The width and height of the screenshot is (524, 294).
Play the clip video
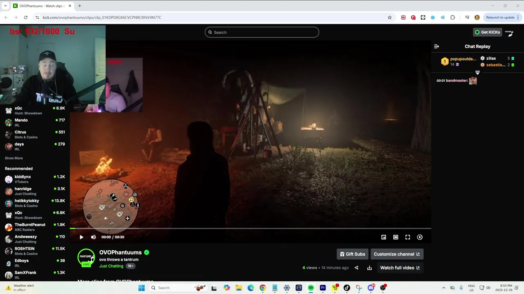pos(81,237)
